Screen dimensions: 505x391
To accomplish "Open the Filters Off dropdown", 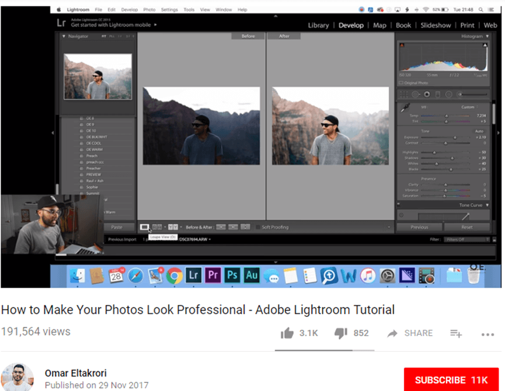I will [x=467, y=239].
